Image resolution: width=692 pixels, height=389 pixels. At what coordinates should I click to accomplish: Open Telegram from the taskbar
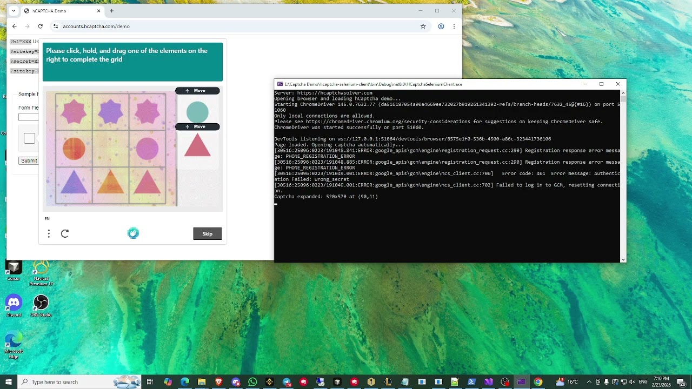(x=287, y=382)
